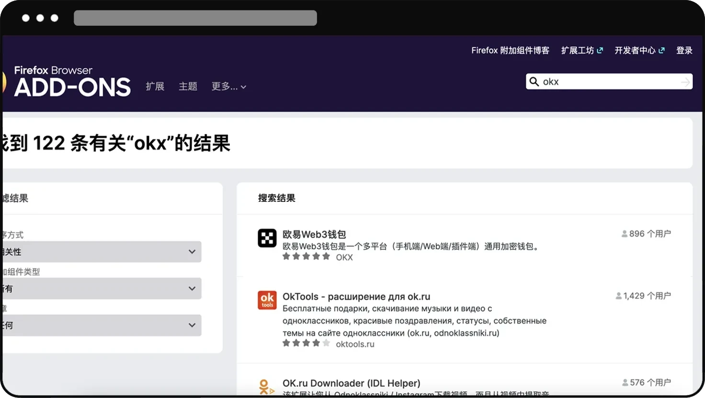Click the star rating of OkTools
This screenshot has width=705, height=398.
click(306, 343)
